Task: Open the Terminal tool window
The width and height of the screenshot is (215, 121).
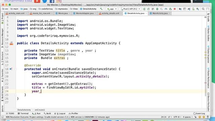Action: [x=23, y=114]
